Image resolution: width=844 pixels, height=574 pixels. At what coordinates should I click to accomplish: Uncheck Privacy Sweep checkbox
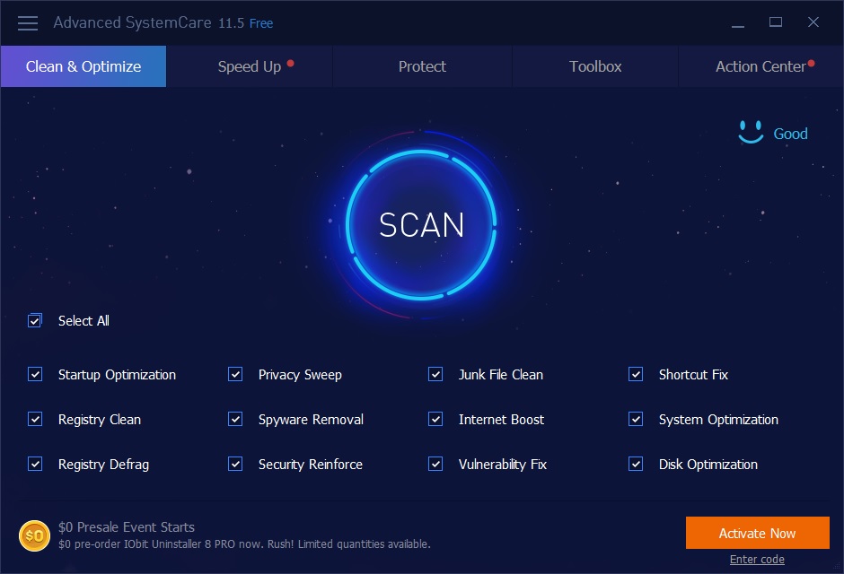235,374
